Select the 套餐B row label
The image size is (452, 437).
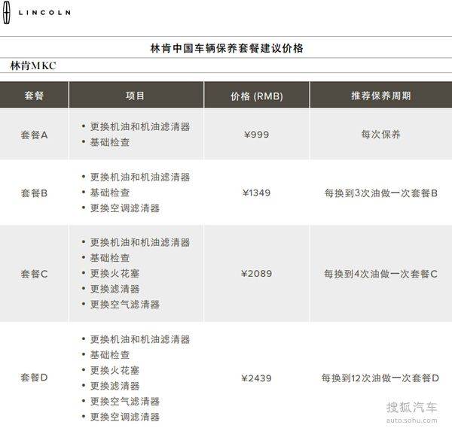(34, 193)
